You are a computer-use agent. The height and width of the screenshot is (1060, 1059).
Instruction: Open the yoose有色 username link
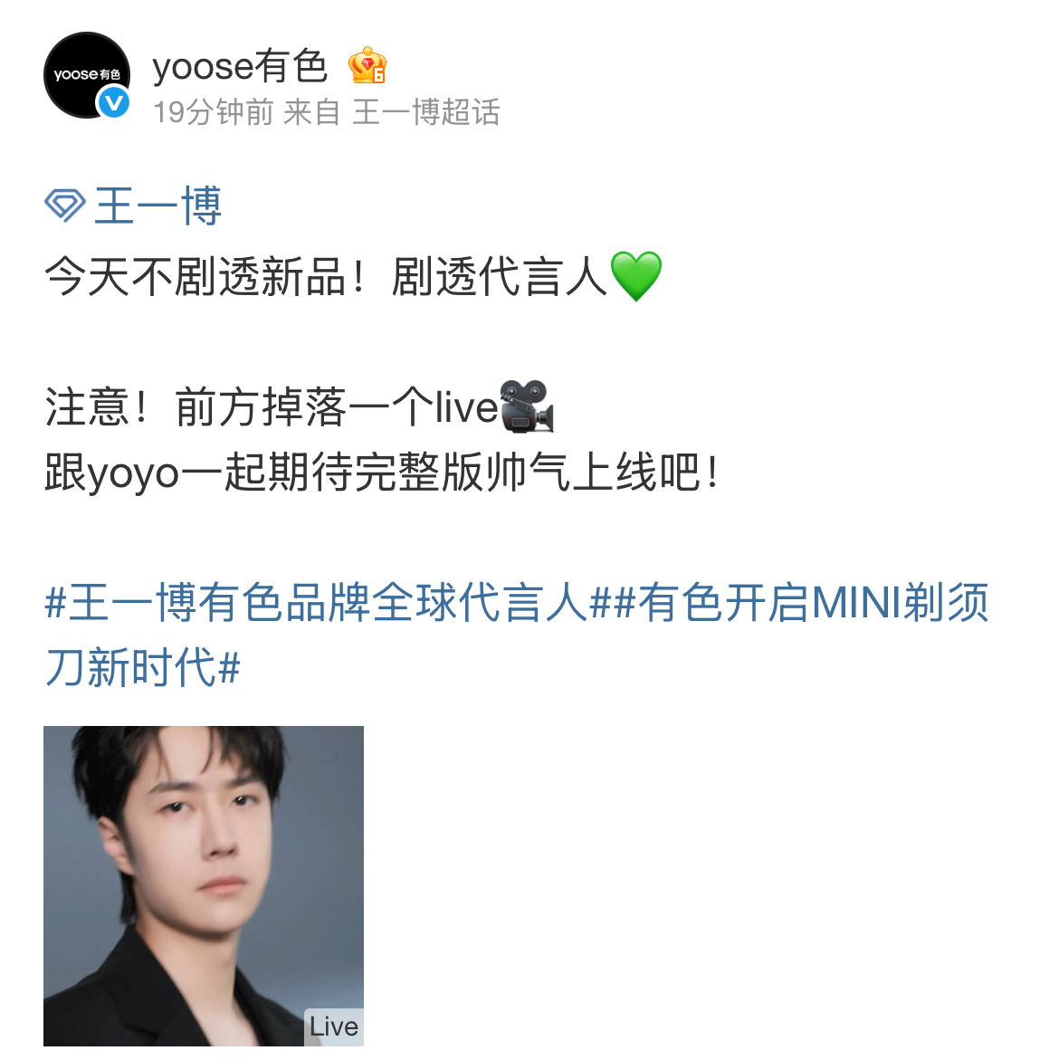[x=241, y=66]
